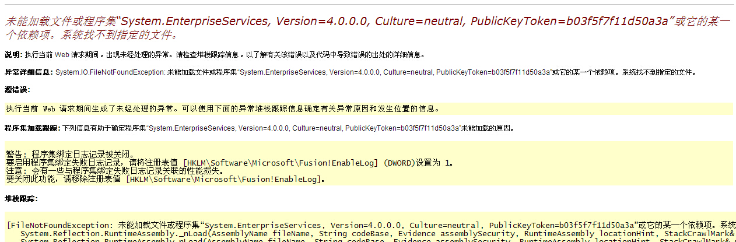736x242 pixels.
Task: Click the bold "源错误:" label
Action: pyautogui.click(x=17, y=90)
